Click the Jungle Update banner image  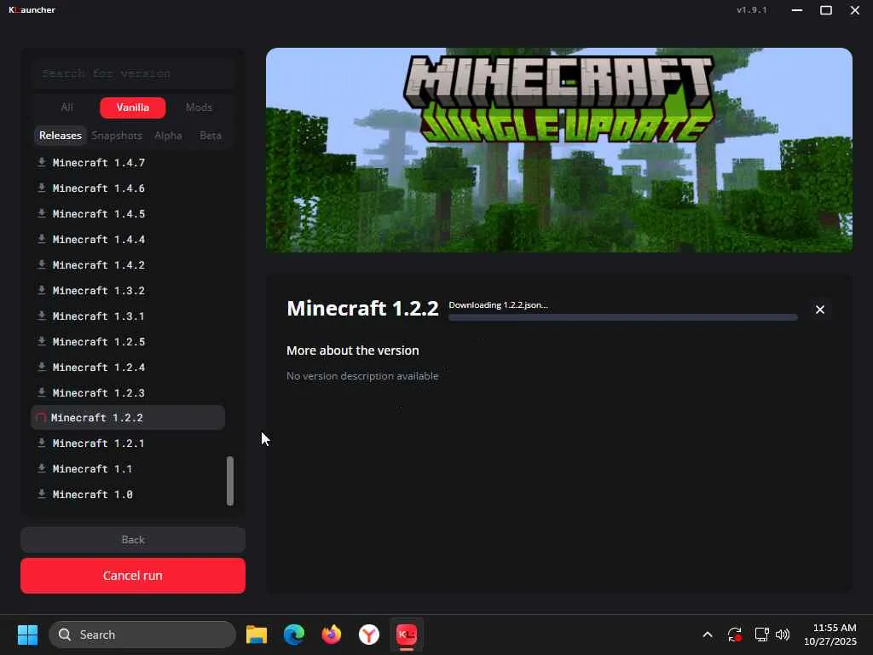tap(559, 150)
